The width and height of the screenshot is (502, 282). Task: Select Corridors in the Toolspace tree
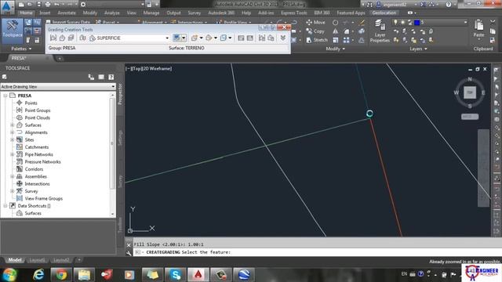(34, 169)
